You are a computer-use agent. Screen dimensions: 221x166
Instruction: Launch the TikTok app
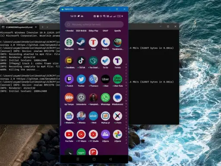pos(81,61)
